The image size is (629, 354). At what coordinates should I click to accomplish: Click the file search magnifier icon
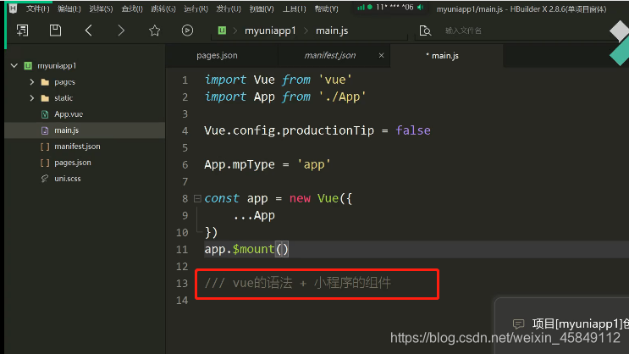(x=425, y=30)
